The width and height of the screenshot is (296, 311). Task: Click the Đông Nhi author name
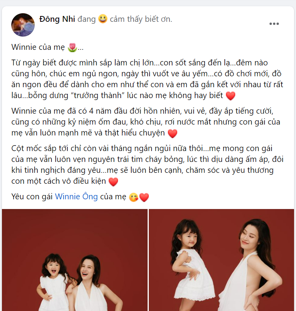tap(57, 19)
